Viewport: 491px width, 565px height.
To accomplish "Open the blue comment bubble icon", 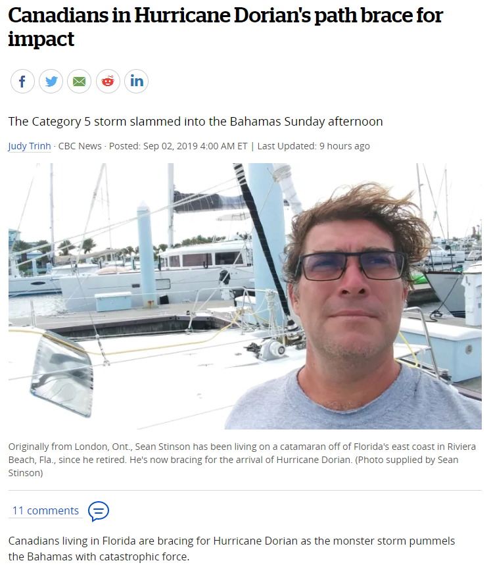I will [x=99, y=511].
